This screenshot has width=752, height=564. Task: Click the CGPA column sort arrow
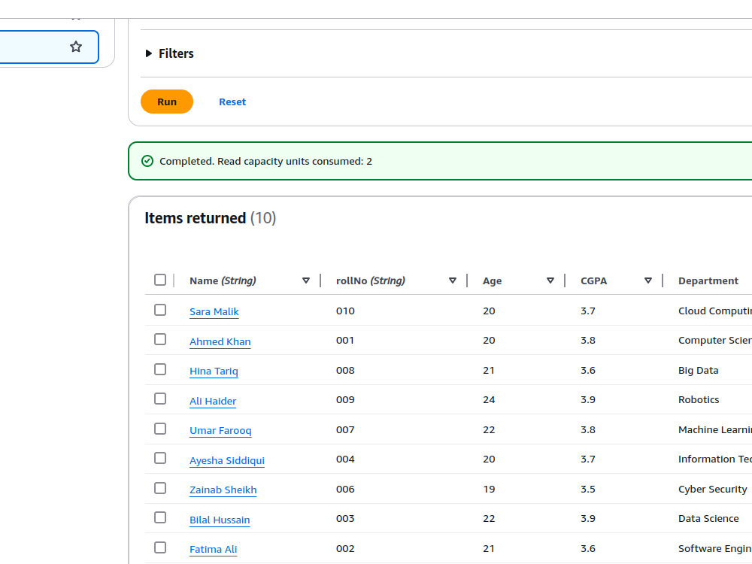pyautogui.click(x=648, y=280)
